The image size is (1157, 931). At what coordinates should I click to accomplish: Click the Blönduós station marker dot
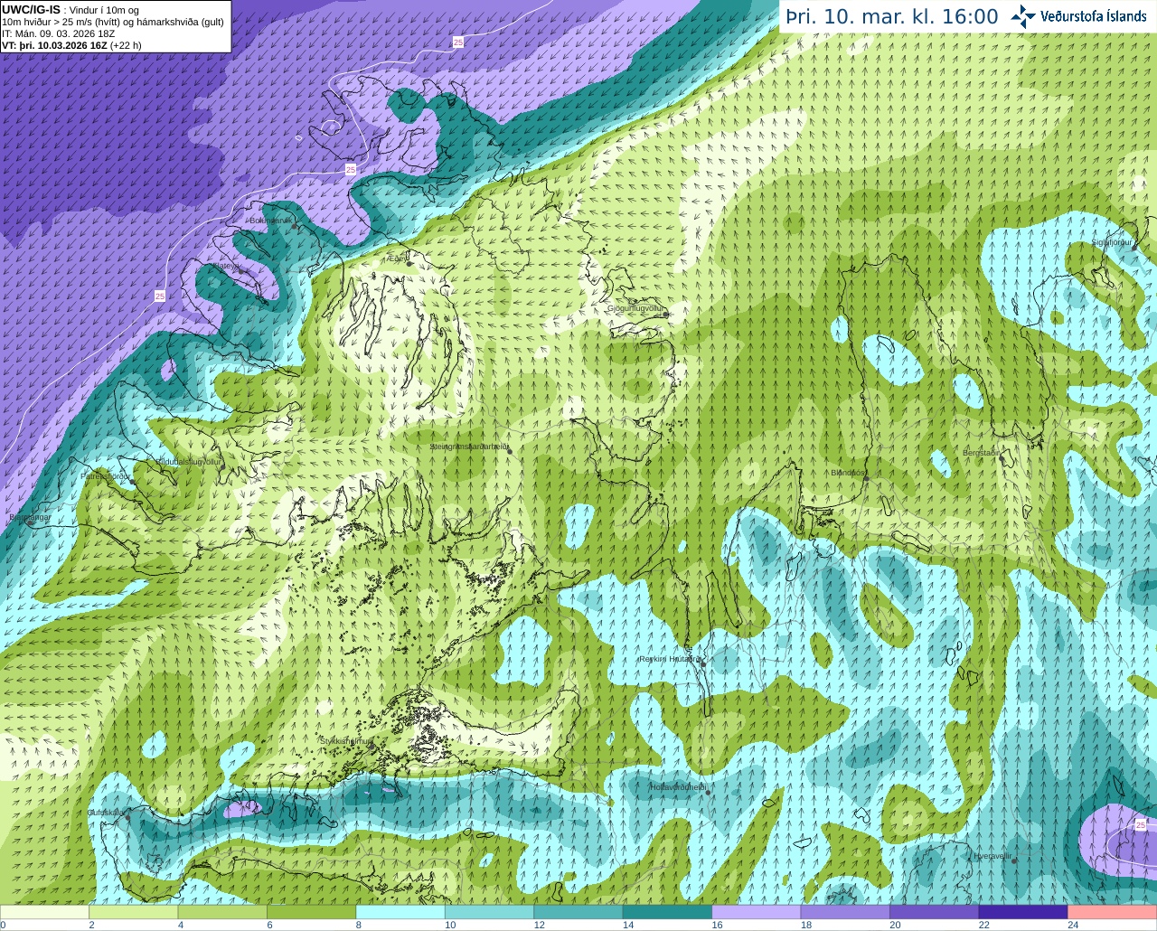pyautogui.click(x=866, y=479)
